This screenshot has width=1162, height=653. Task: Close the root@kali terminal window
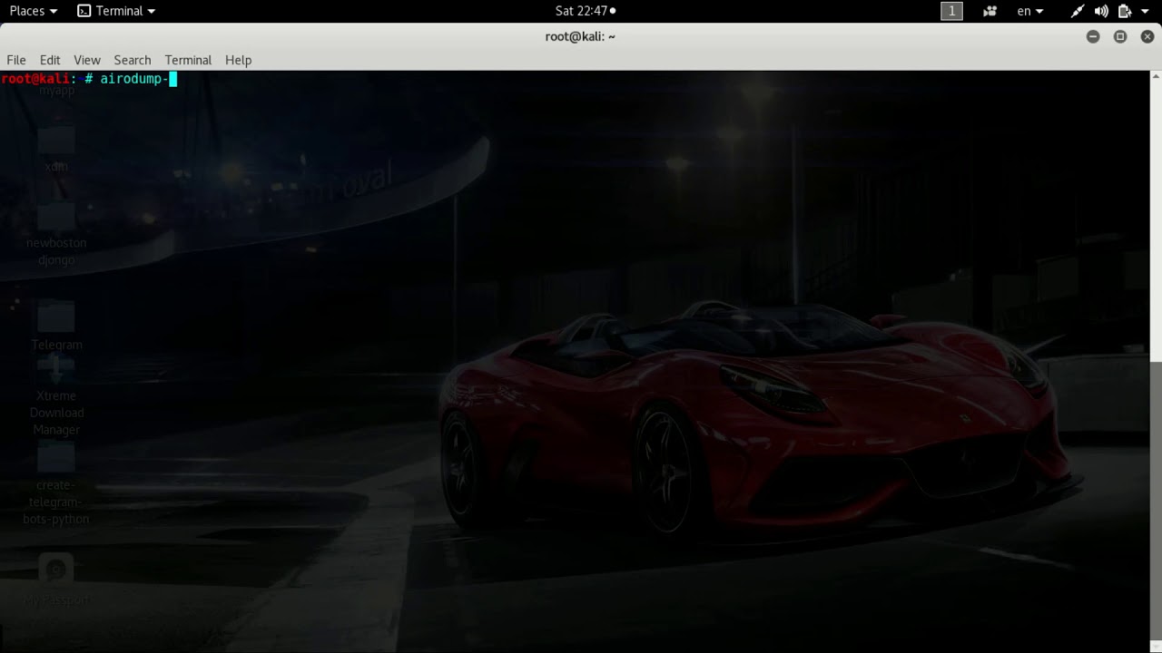tap(1147, 36)
